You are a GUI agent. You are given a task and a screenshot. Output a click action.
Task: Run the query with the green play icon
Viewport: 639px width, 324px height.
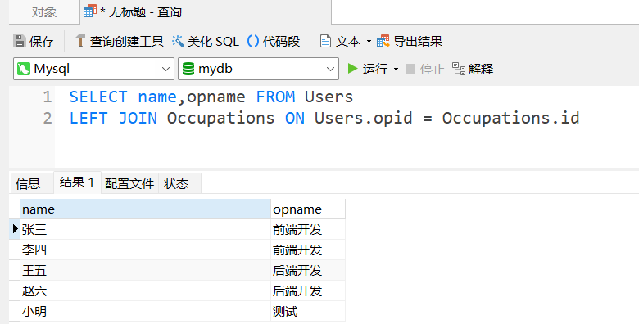point(352,69)
